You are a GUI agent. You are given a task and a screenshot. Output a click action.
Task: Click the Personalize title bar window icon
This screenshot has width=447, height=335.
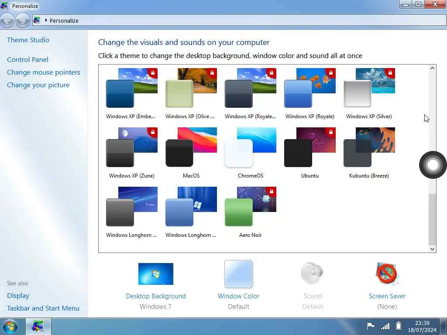5,5
